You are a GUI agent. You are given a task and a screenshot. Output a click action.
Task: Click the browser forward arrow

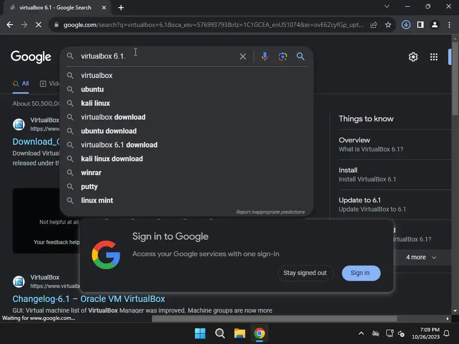click(24, 25)
